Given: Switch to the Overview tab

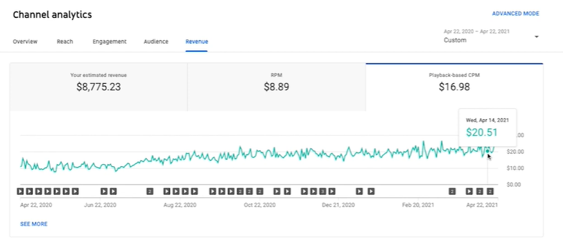Looking at the screenshot, I should (25, 42).
